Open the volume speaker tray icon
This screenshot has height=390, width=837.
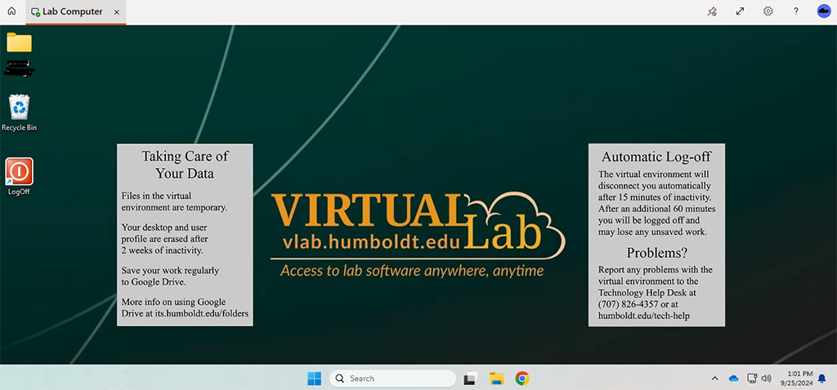click(x=767, y=379)
